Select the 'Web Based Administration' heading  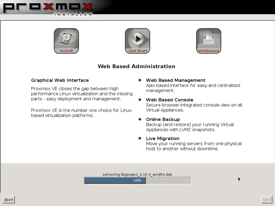click(x=136, y=66)
